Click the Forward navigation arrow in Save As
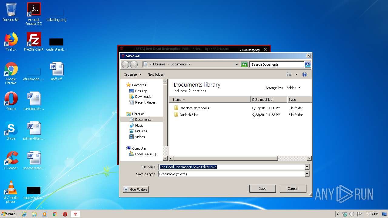 pyautogui.click(x=134, y=64)
